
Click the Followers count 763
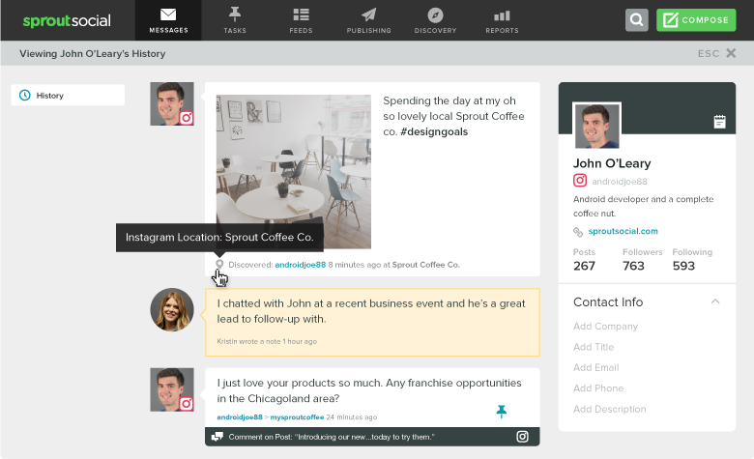(633, 266)
